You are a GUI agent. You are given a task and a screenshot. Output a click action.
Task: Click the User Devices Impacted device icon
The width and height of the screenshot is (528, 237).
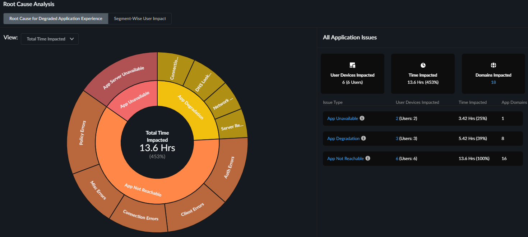pyautogui.click(x=352, y=65)
